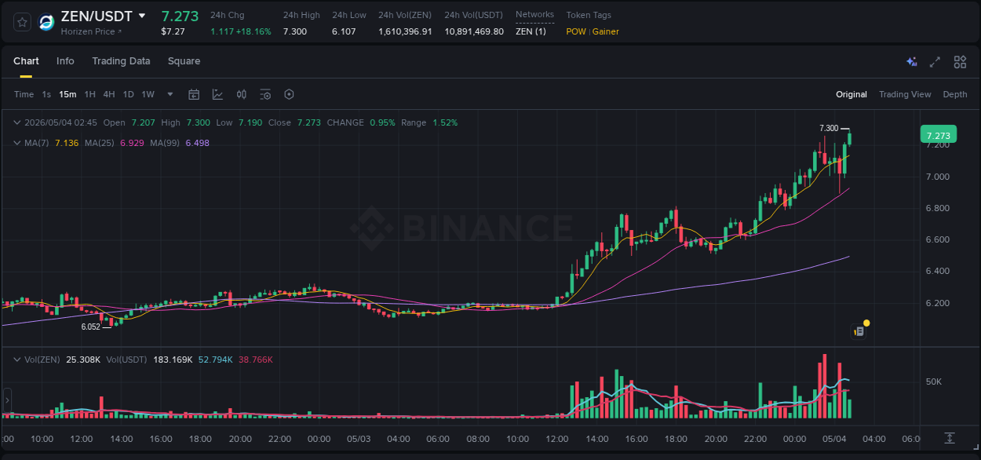Image resolution: width=981 pixels, height=460 pixels.
Task: Click the large 7.273 last price
Action: [x=180, y=16]
